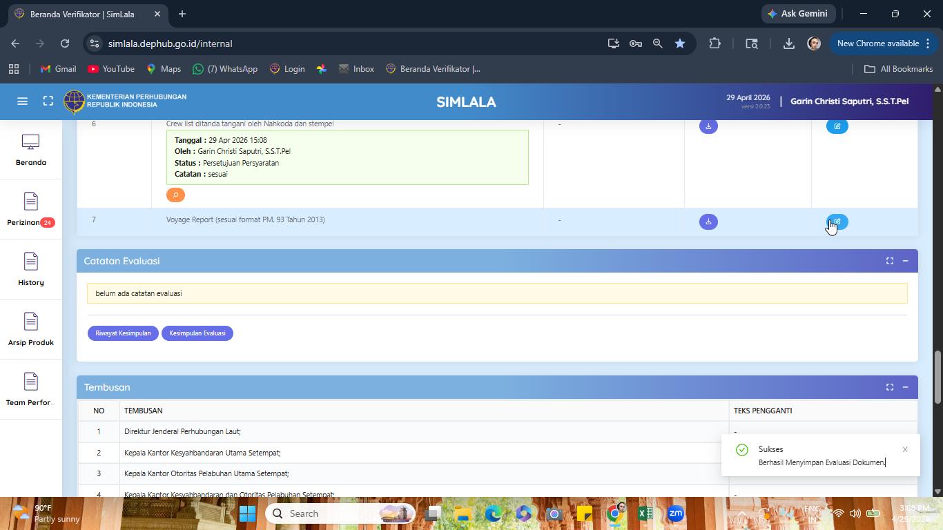Dismiss the Sukses notification toast
The height and width of the screenshot is (530, 943).
(905, 449)
